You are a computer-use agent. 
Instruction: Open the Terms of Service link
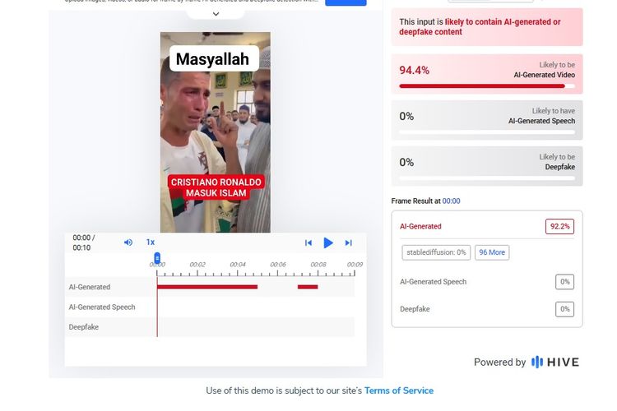click(x=399, y=390)
